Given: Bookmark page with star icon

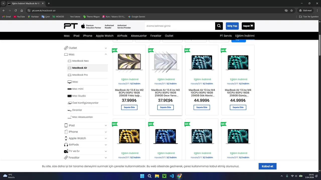Looking at the screenshot, I should click(x=291, y=10).
